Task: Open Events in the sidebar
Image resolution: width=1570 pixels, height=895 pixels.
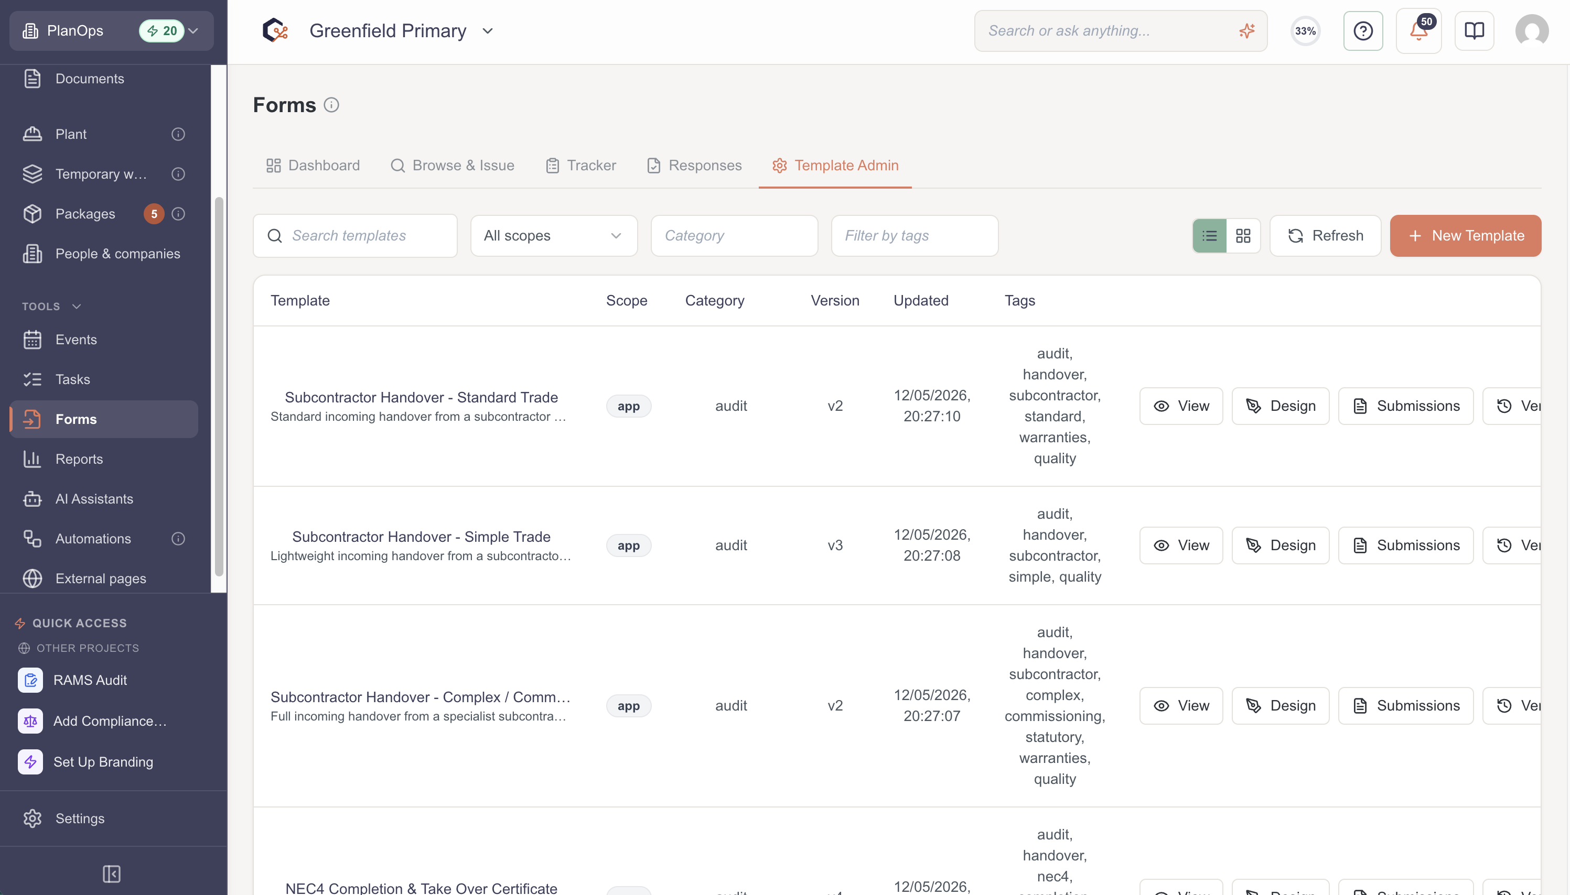Action: 104,340
